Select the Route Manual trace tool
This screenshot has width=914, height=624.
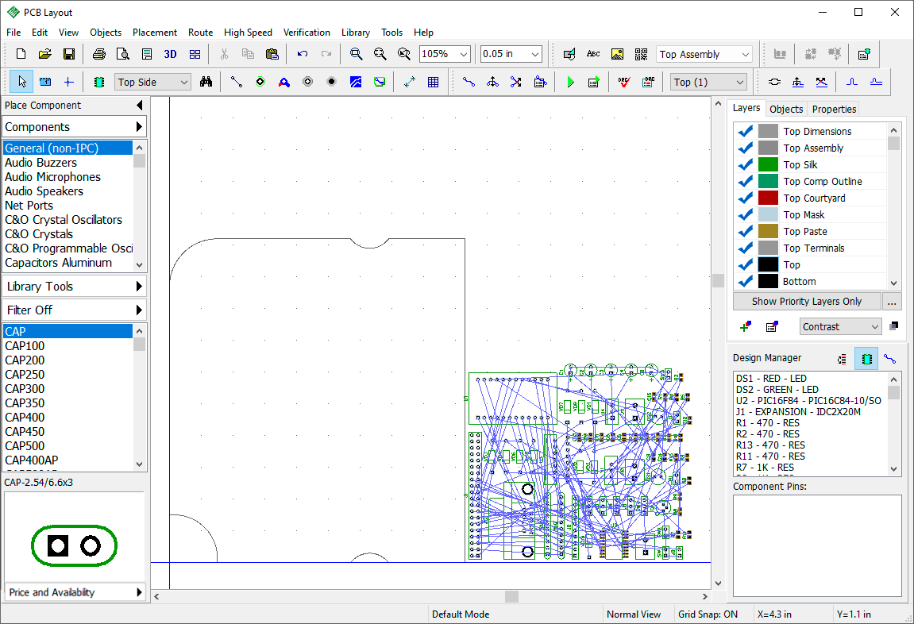(x=469, y=82)
